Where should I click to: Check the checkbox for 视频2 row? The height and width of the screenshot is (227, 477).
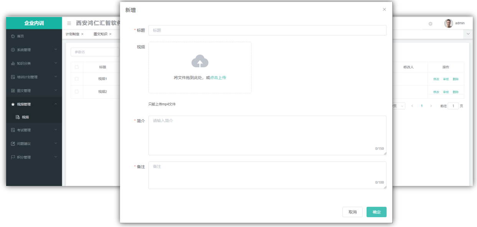pyautogui.click(x=77, y=92)
